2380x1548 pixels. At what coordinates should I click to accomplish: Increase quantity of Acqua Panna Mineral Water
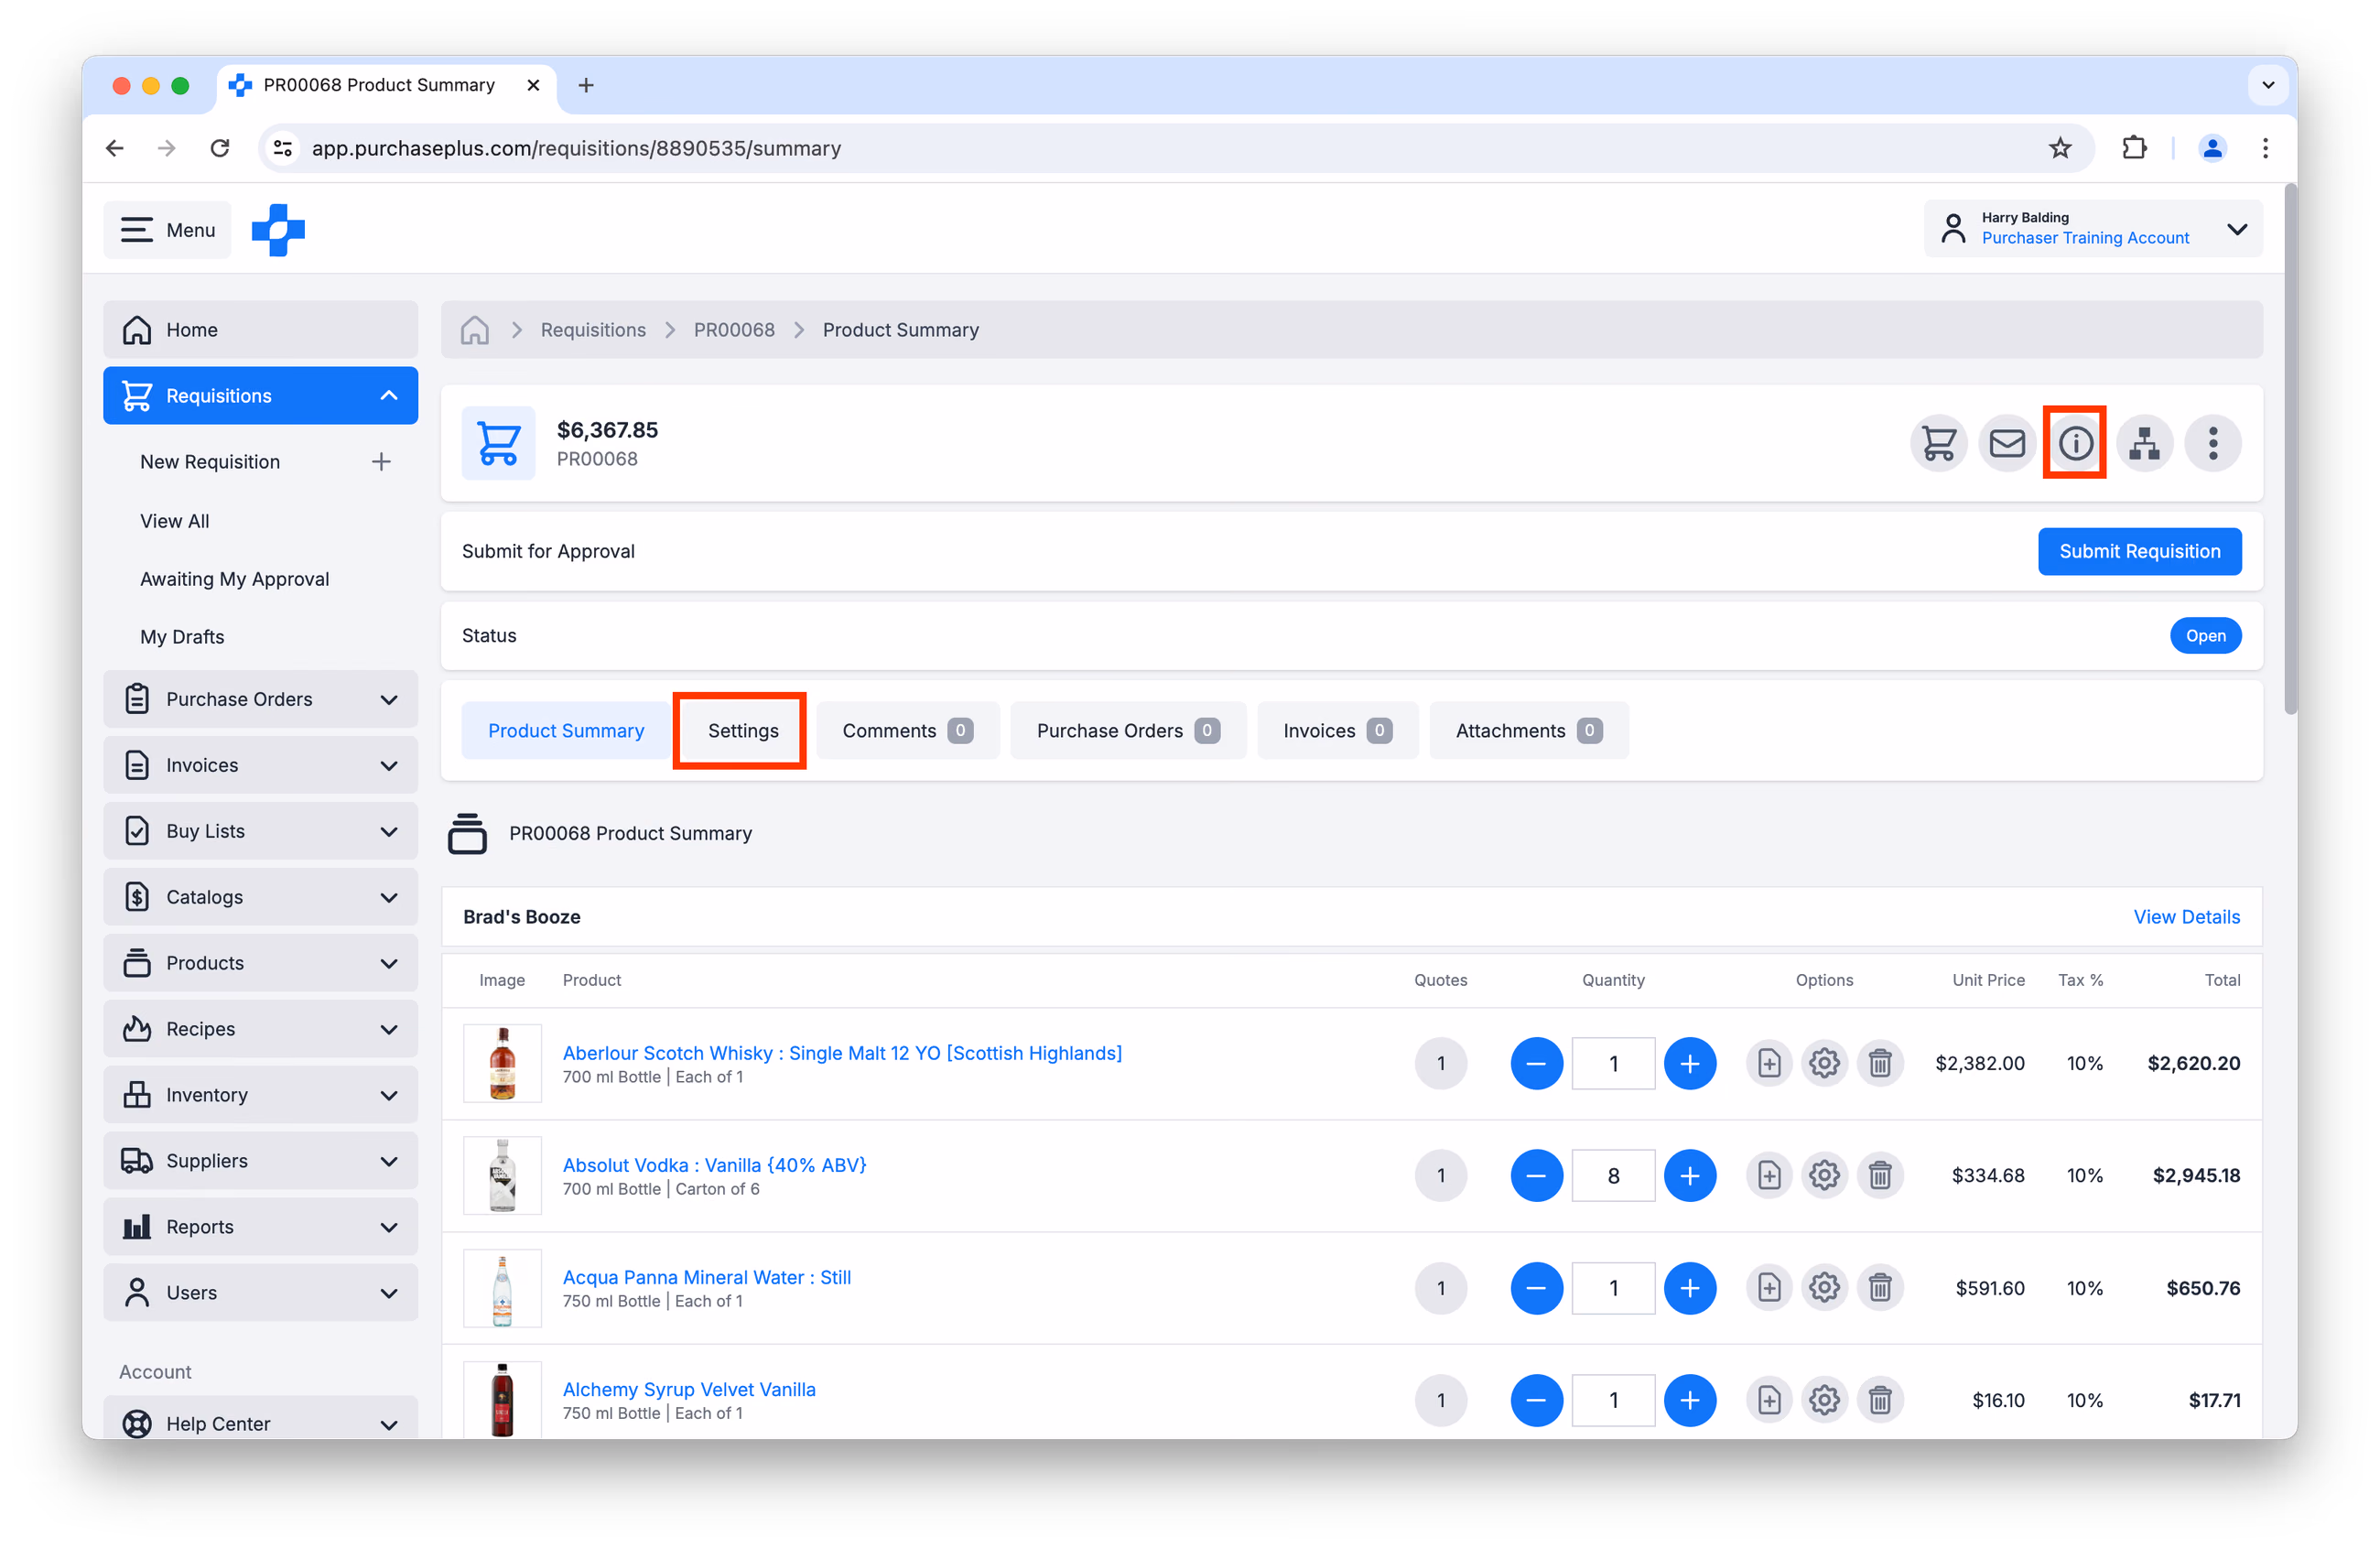pyautogui.click(x=1690, y=1288)
